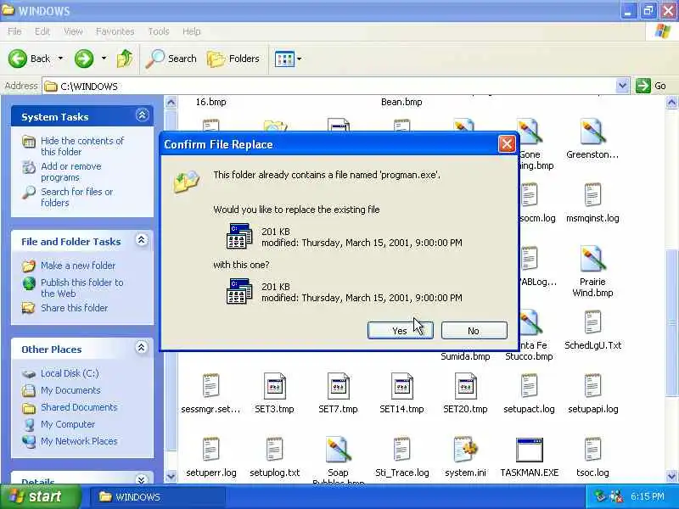Select the SET3.tmp file icon
This screenshot has height=509, width=679.
[274, 386]
